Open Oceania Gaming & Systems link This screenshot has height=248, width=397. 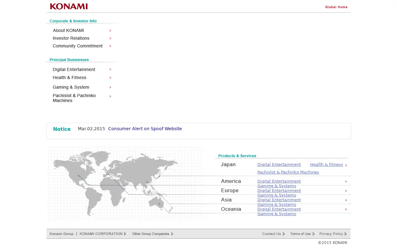pyautogui.click(x=277, y=214)
